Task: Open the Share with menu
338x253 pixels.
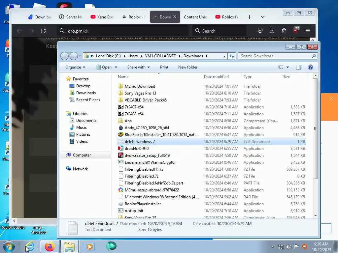Action: coord(138,67)
